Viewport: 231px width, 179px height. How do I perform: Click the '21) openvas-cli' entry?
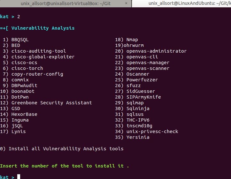pyautogui.click(x=136, y=57)
